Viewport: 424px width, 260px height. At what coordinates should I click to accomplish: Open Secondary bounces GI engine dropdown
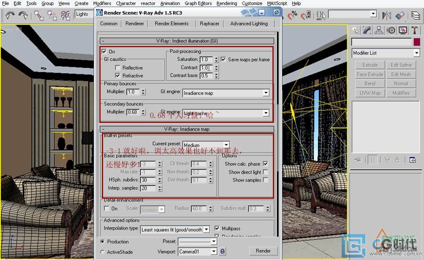(x=266, y=113)
